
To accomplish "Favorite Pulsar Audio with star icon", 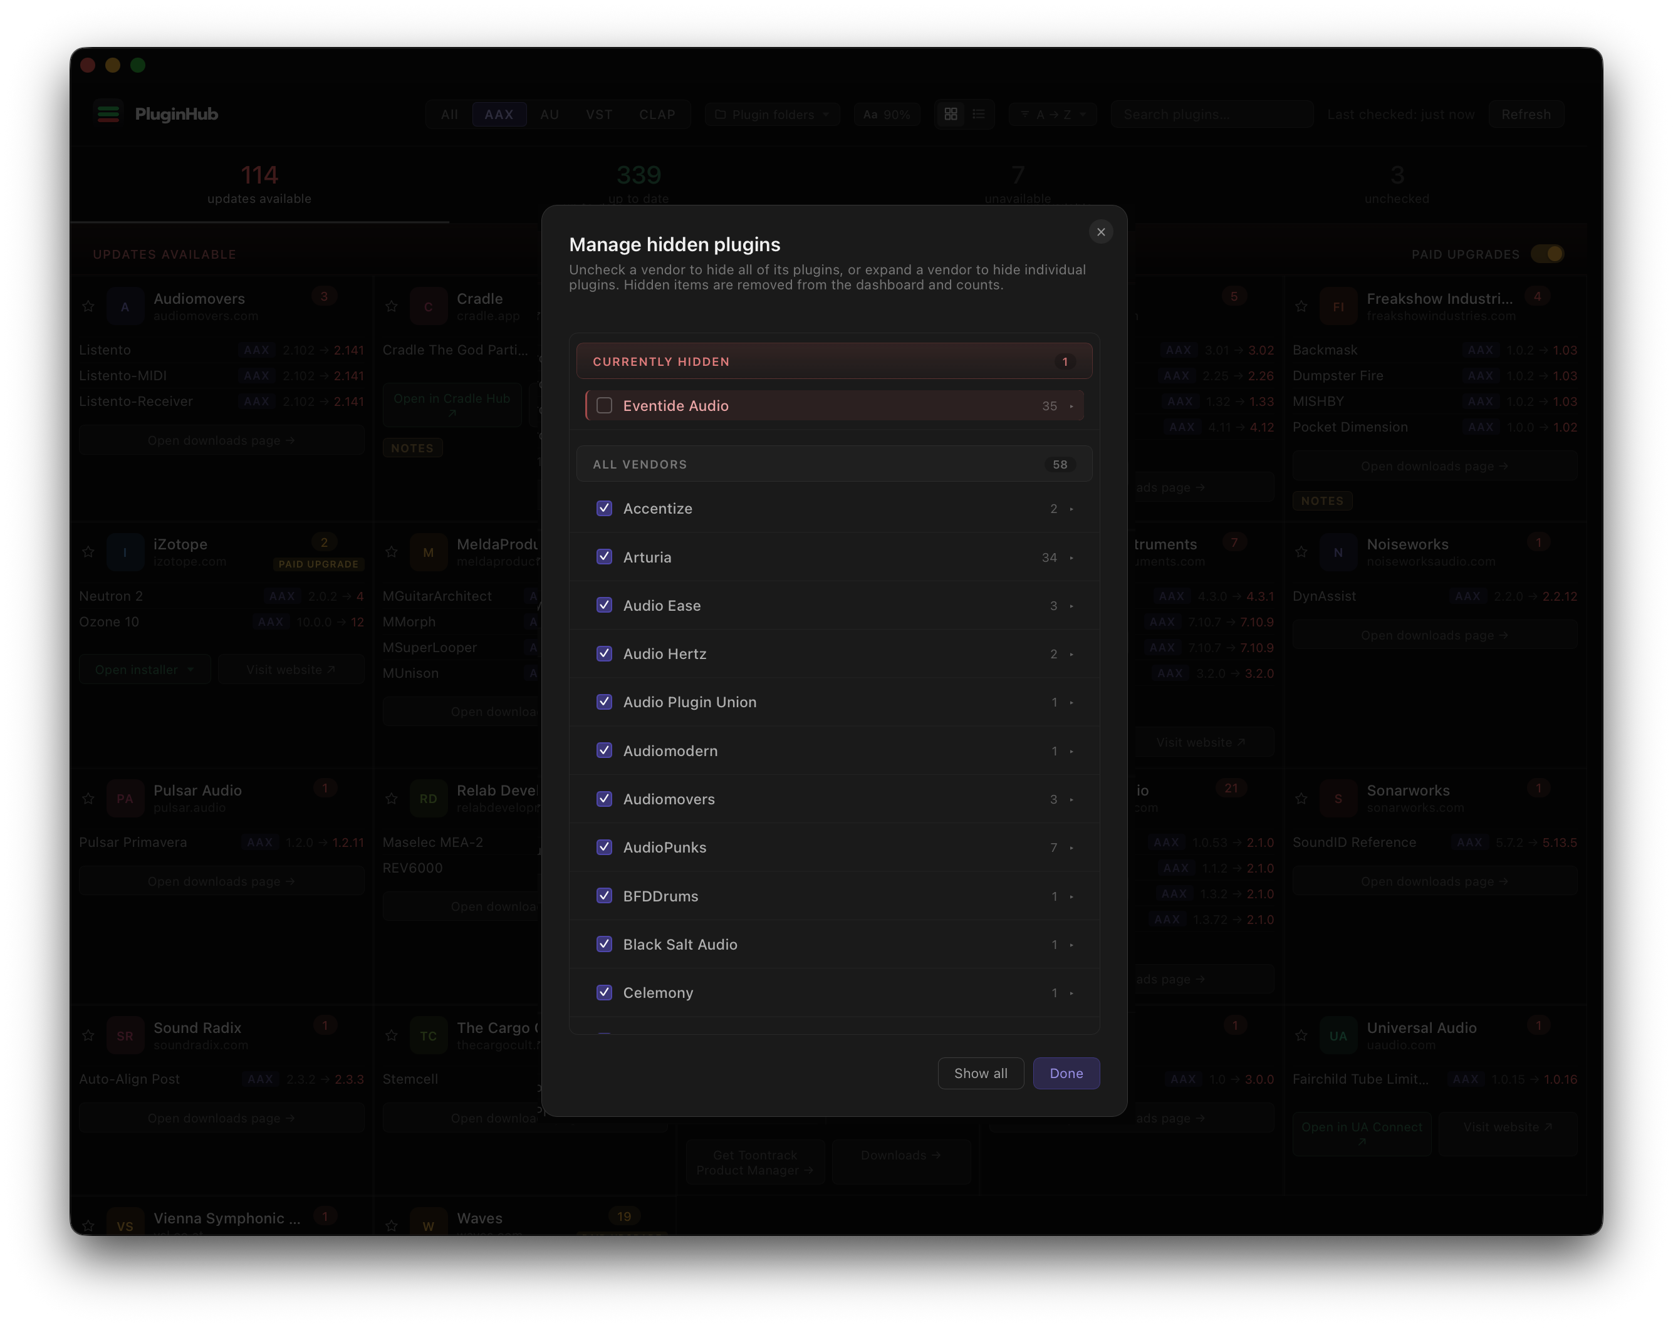I will (88, 798).
